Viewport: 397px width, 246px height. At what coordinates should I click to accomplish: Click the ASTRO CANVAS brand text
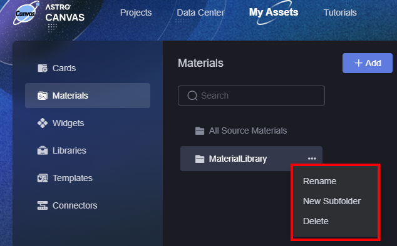[x=65, y=13]
